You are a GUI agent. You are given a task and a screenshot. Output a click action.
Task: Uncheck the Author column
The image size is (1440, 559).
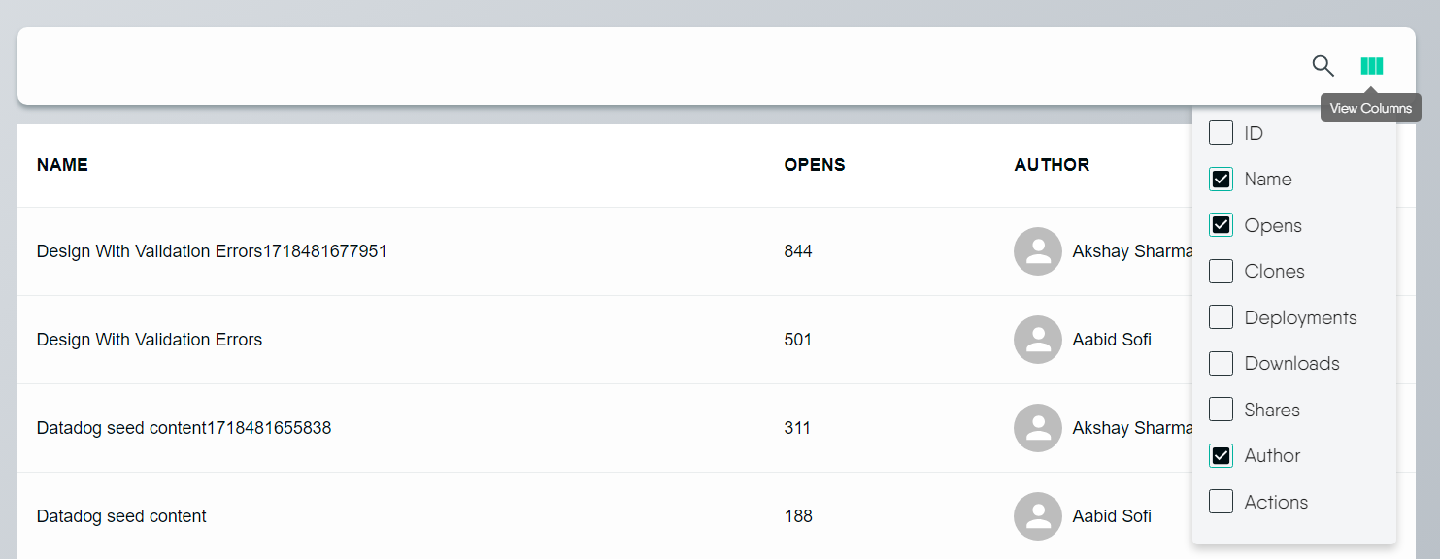(1221, 455)
